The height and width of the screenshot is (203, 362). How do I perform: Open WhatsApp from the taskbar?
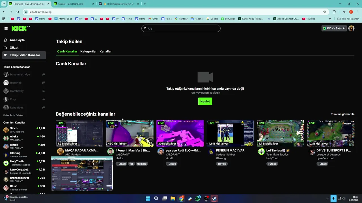pyautogui.click(x=198, y=198)
